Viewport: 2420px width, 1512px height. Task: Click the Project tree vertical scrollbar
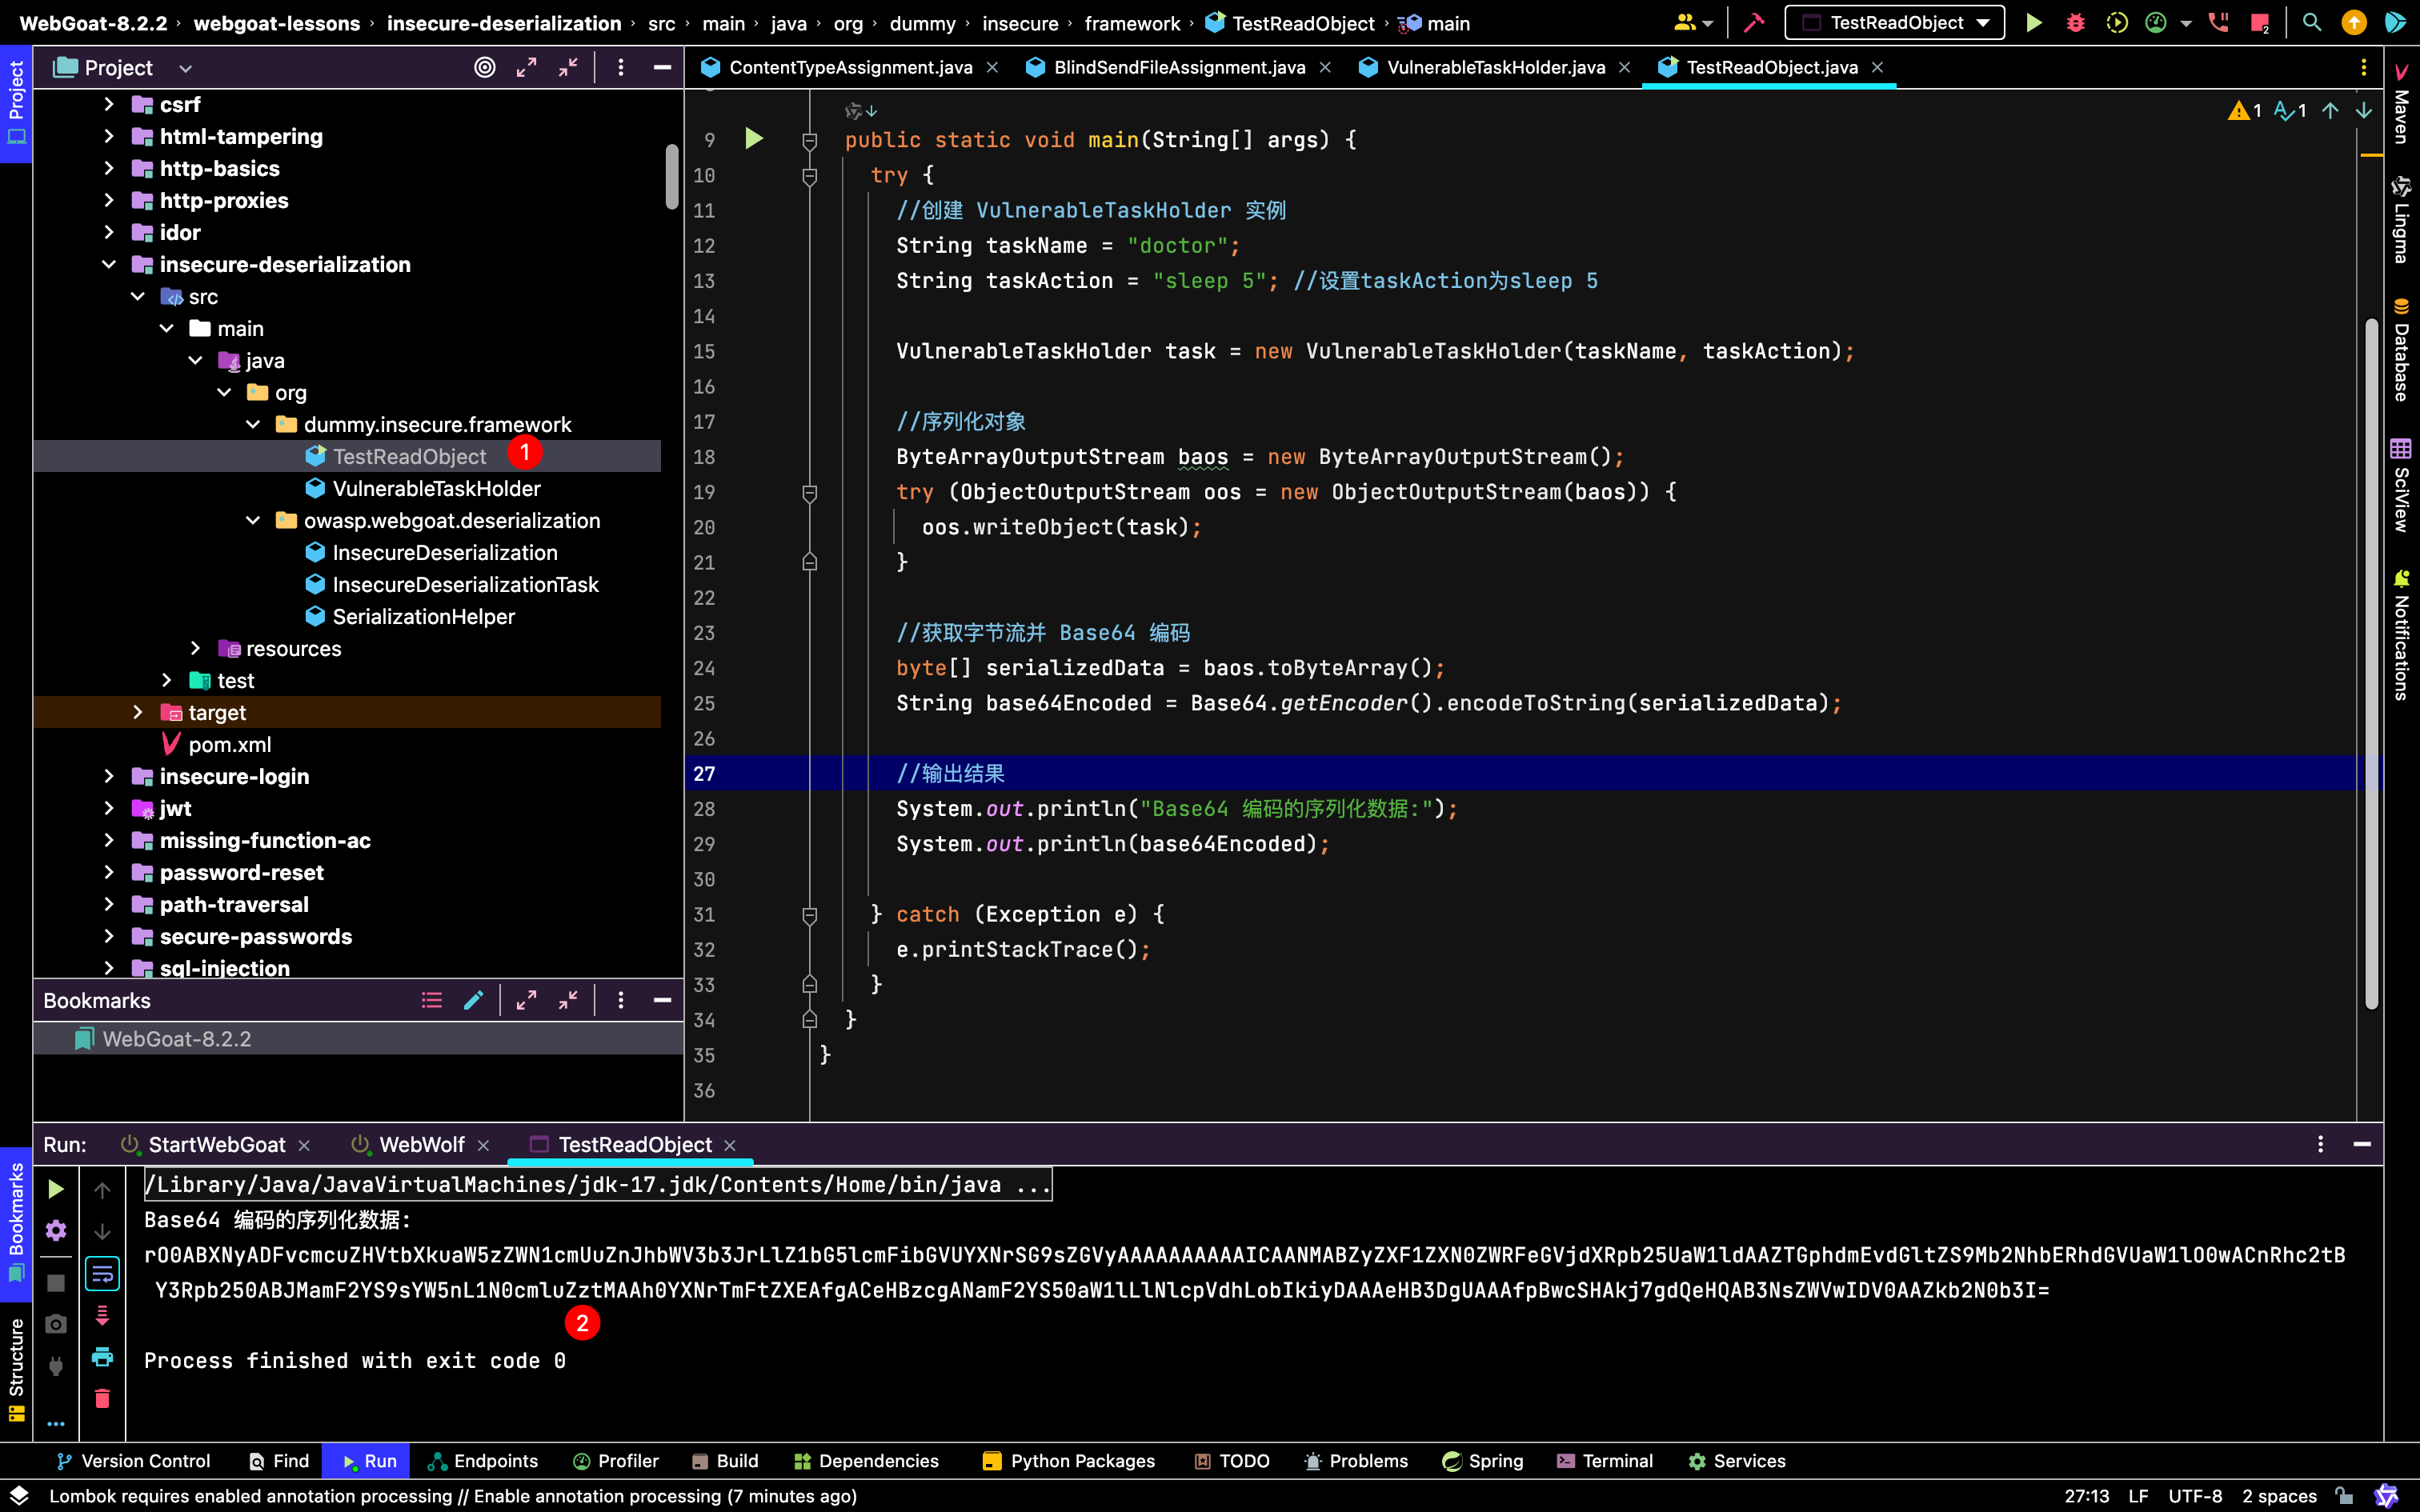tap(672, 177)
